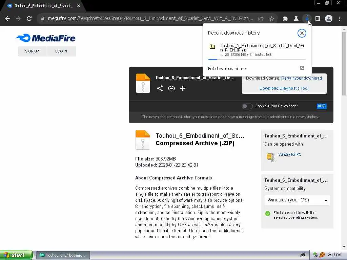Open the Windows start button
347x260 pixels.
pos(16,255)
